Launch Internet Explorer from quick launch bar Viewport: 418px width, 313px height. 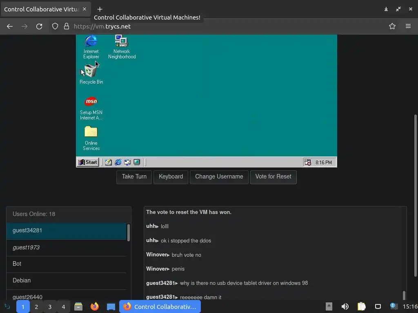click(x=118, y=162)
